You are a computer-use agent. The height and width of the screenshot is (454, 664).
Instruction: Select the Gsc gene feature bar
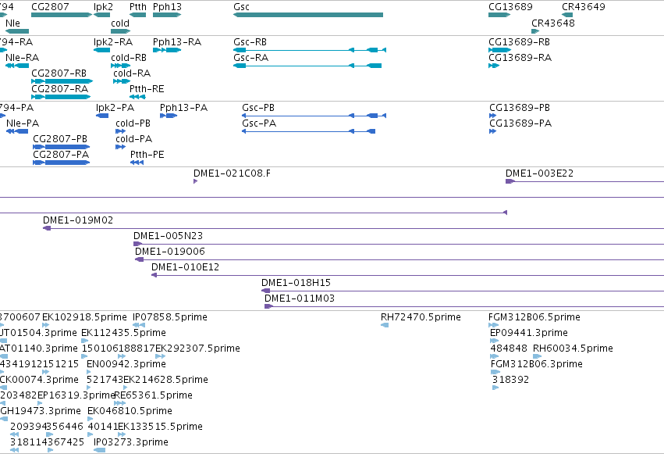[x=308, y=15]
